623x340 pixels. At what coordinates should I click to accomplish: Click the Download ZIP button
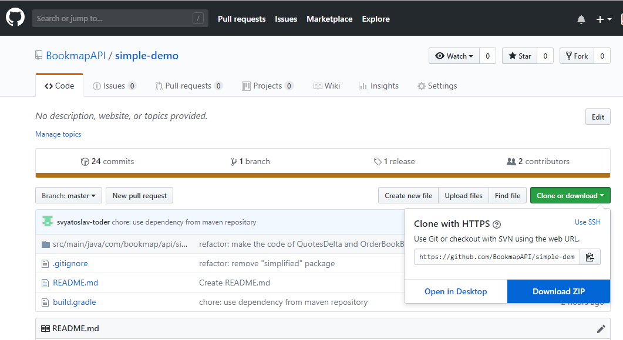click(x=558, y=291)
